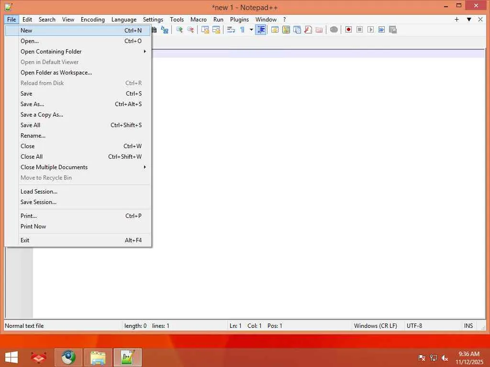The height and width of the screenshot is (367, 490).
Task: Open the Define Your Language icon
Action: 275,30
